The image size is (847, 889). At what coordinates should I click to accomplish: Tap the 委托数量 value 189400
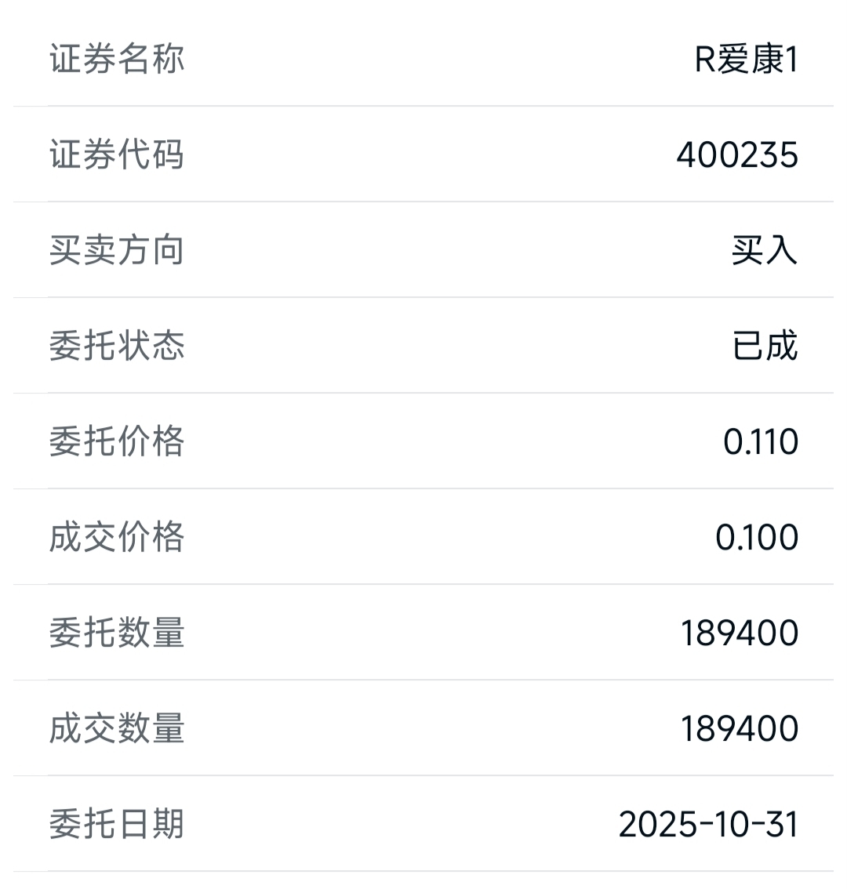pyautogui.click(x=740, y=633)
